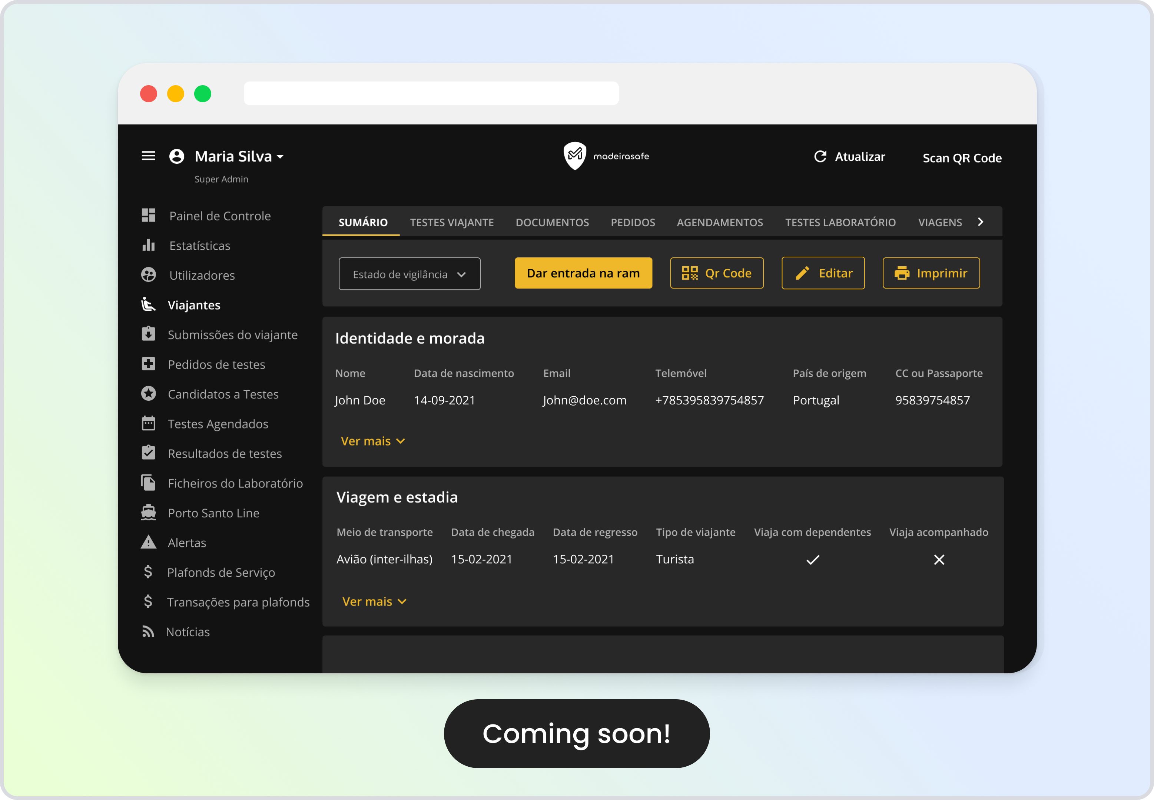1154x800 pixels.
Task: Click the Viaja com dependentes checkmark
Action: point(812,559)
